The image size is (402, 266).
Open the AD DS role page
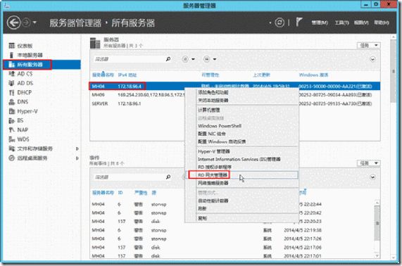click(x=25, y=83)
